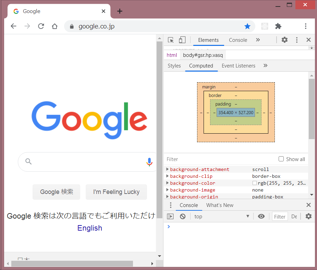The width and height of the screenshot is (317, 270).
Task: Click the background-color white swatch
Action: click(x=255, y=183)
